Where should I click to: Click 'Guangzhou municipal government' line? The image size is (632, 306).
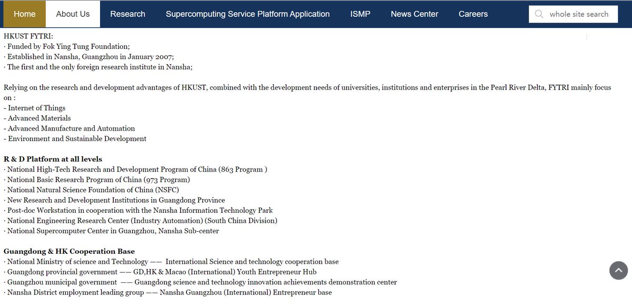[x=201, y=282]
